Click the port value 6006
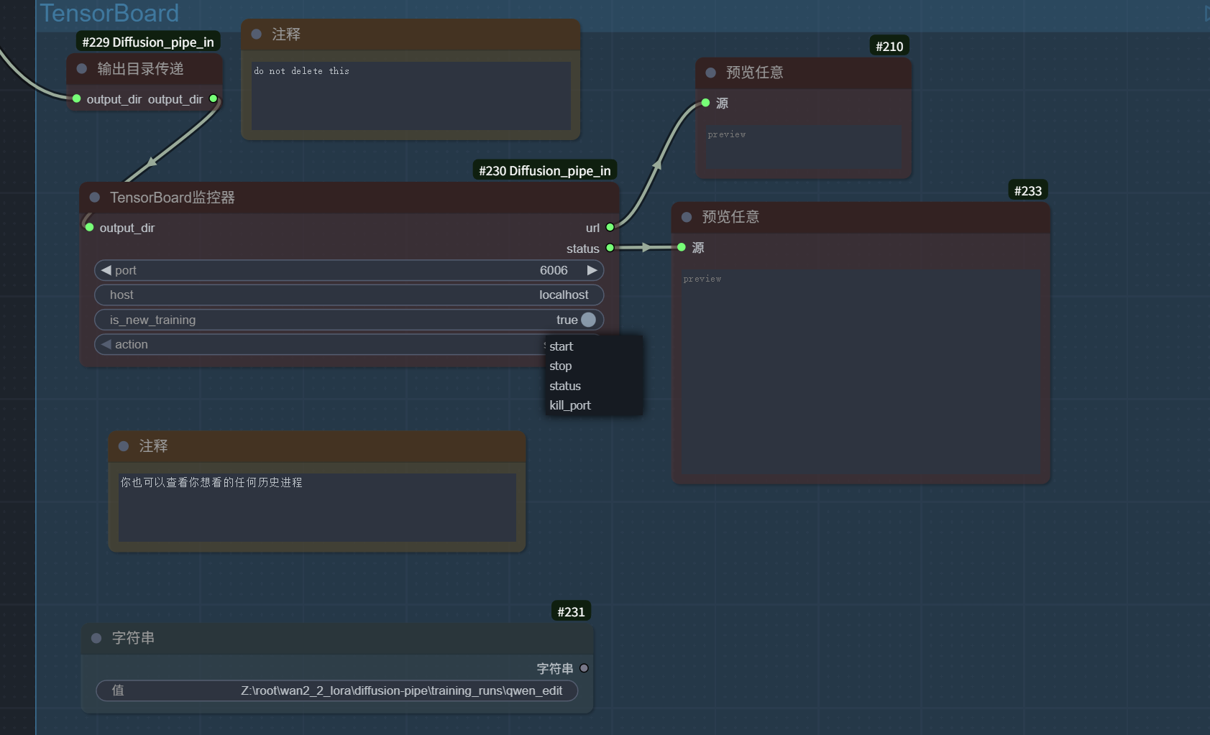Viewport: 1210px width, 735px height. coord(554,270)
